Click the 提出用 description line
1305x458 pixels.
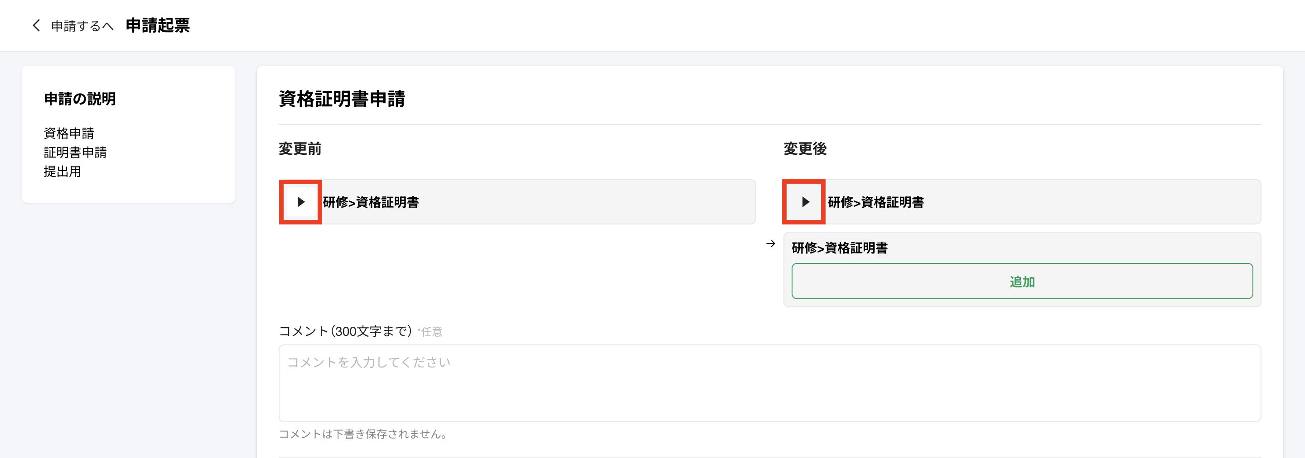tap(63, 172)
